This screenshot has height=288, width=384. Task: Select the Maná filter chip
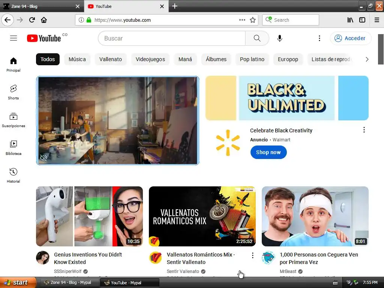[185, 59]
